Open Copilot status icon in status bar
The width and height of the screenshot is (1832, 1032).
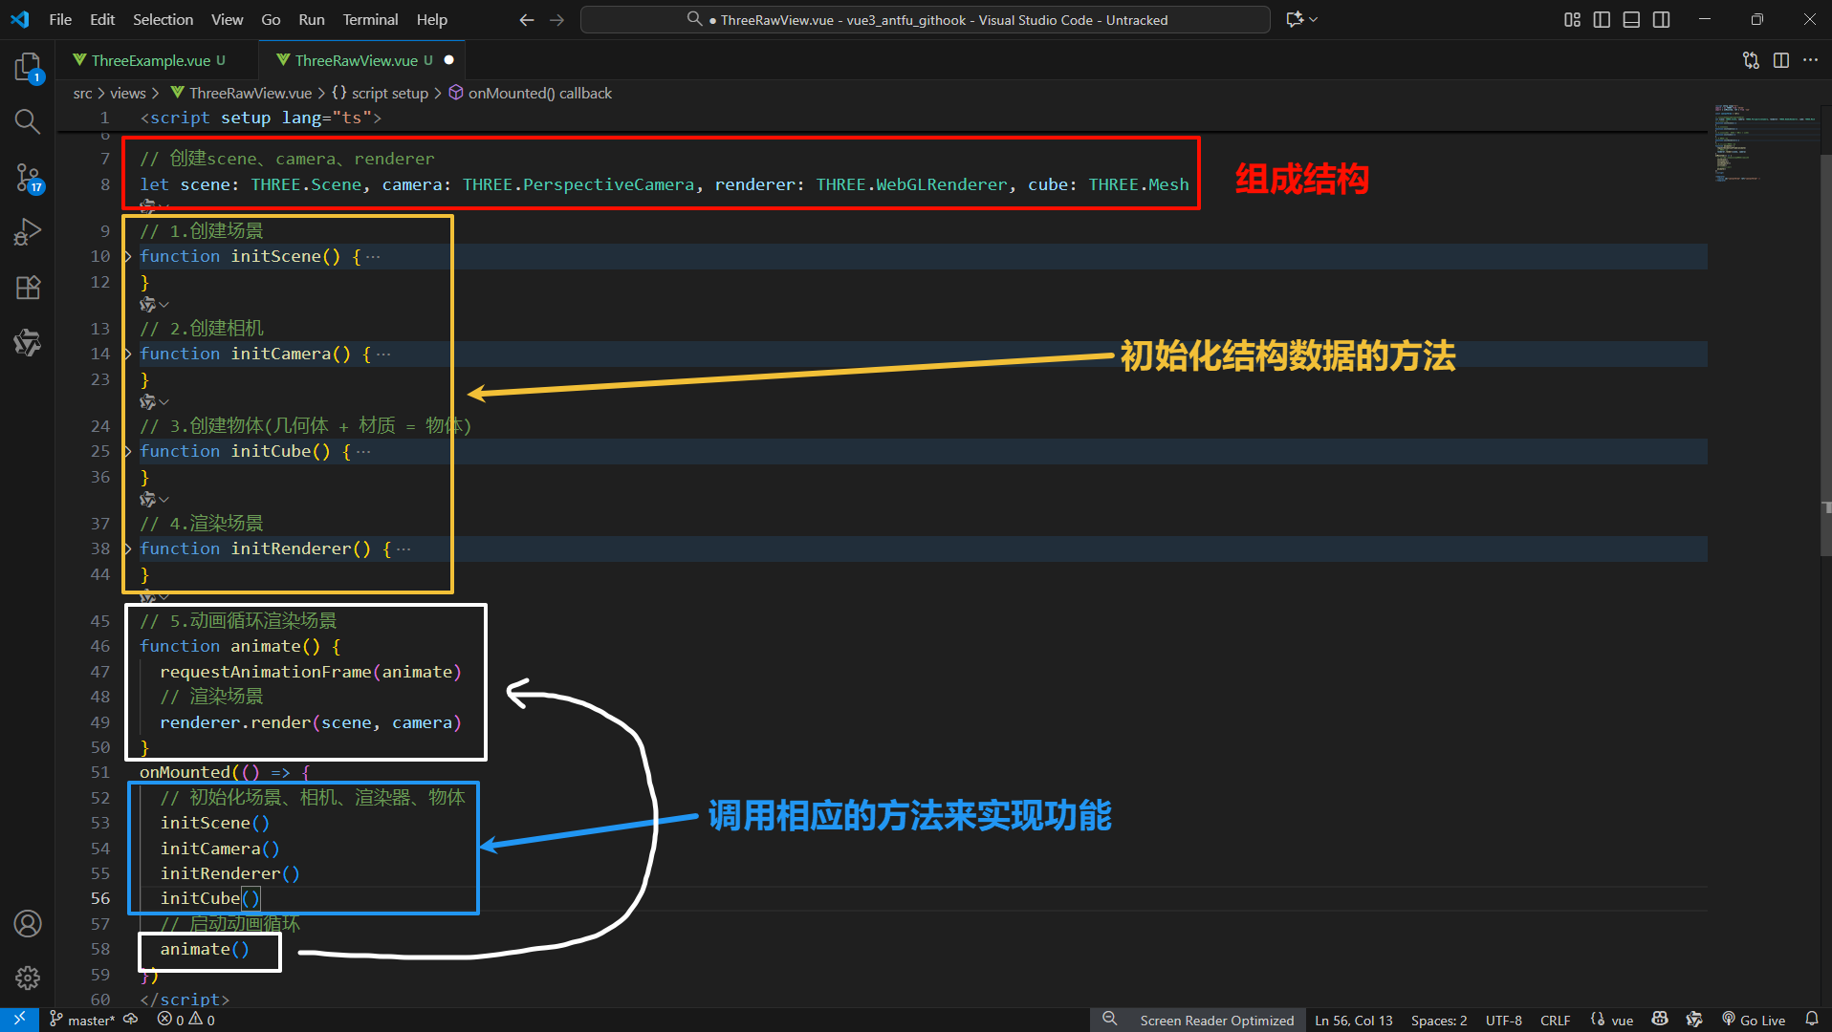pyautogui.click(x=1660, y=1020)
